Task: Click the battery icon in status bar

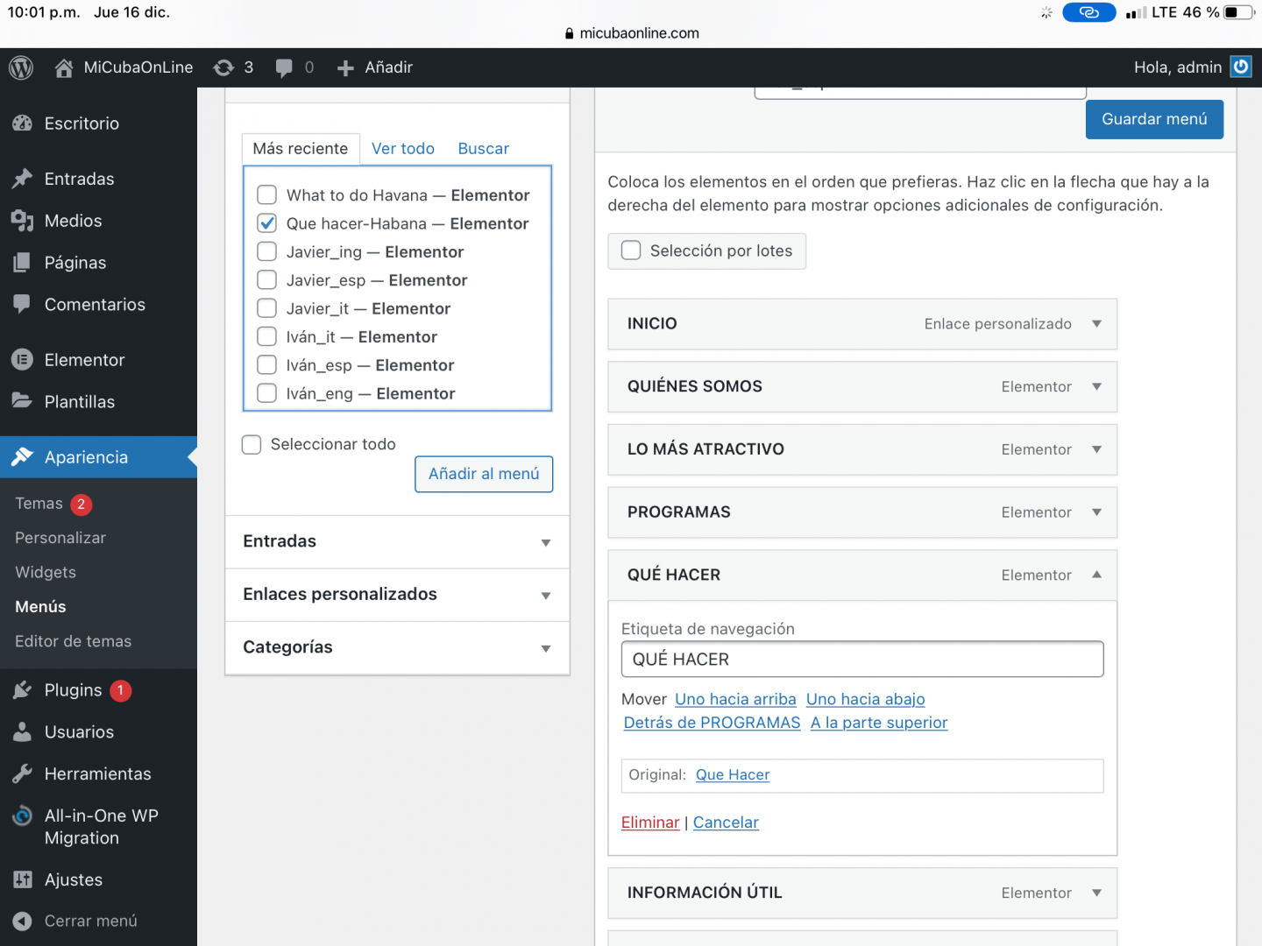Action: 1238,12
